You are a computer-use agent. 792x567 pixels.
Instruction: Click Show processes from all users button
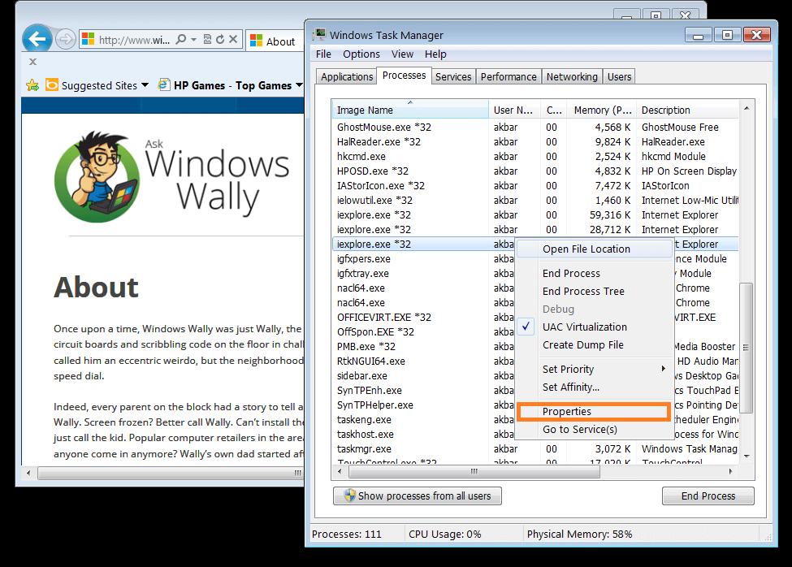click(418, 496)
